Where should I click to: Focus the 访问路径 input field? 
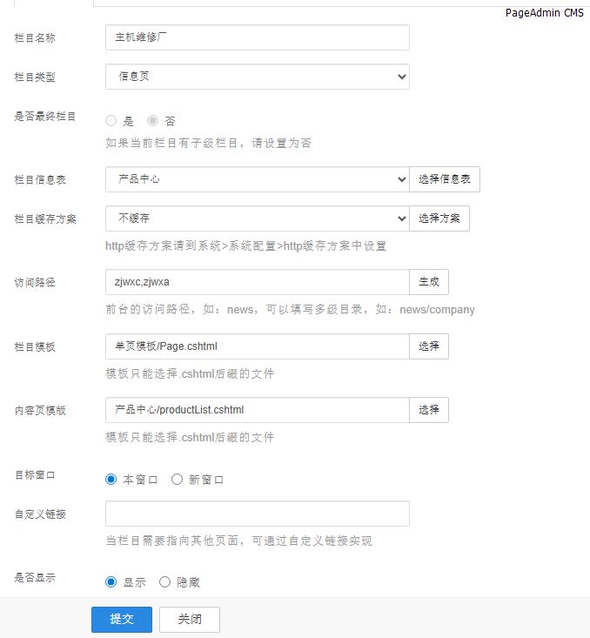click(x=257, y=282)
